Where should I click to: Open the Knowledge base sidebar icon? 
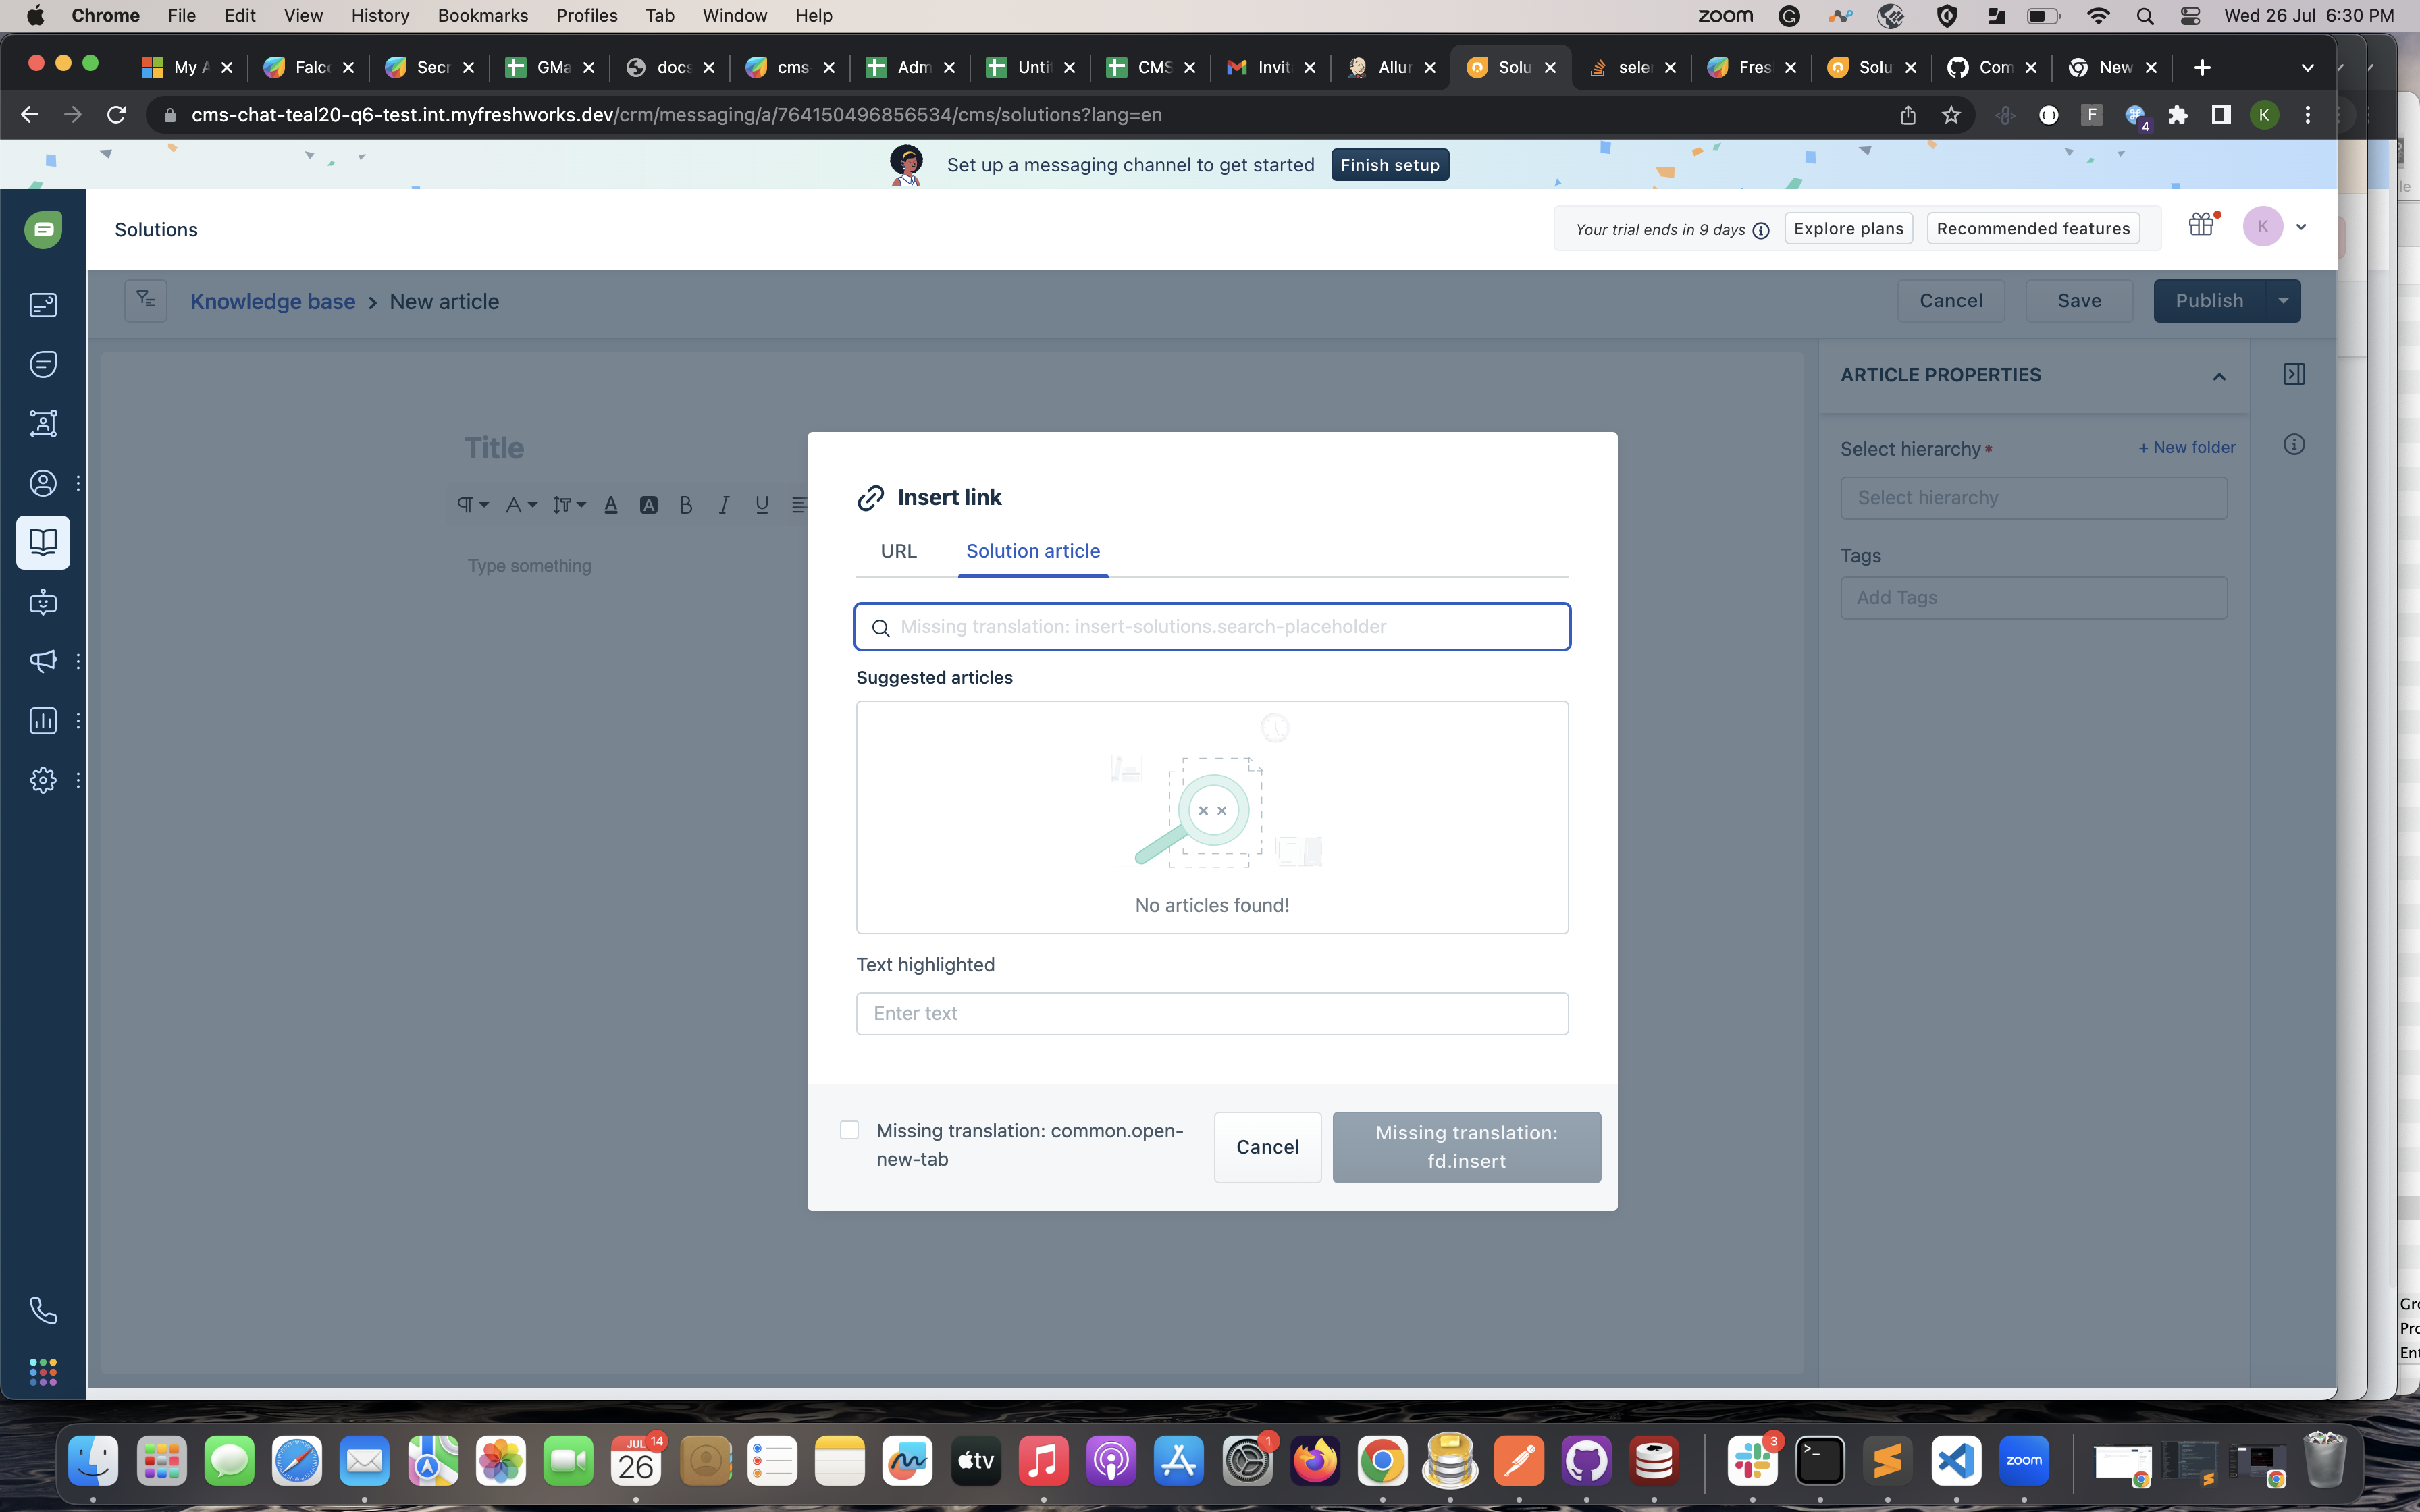pos(43,542)
